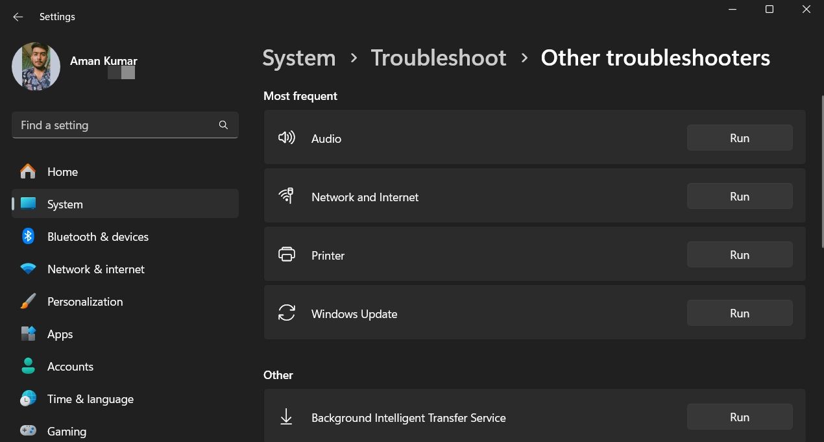Click the Find a setting search box
This screenshot has width=824, height=442.
(x=117, y=125)
